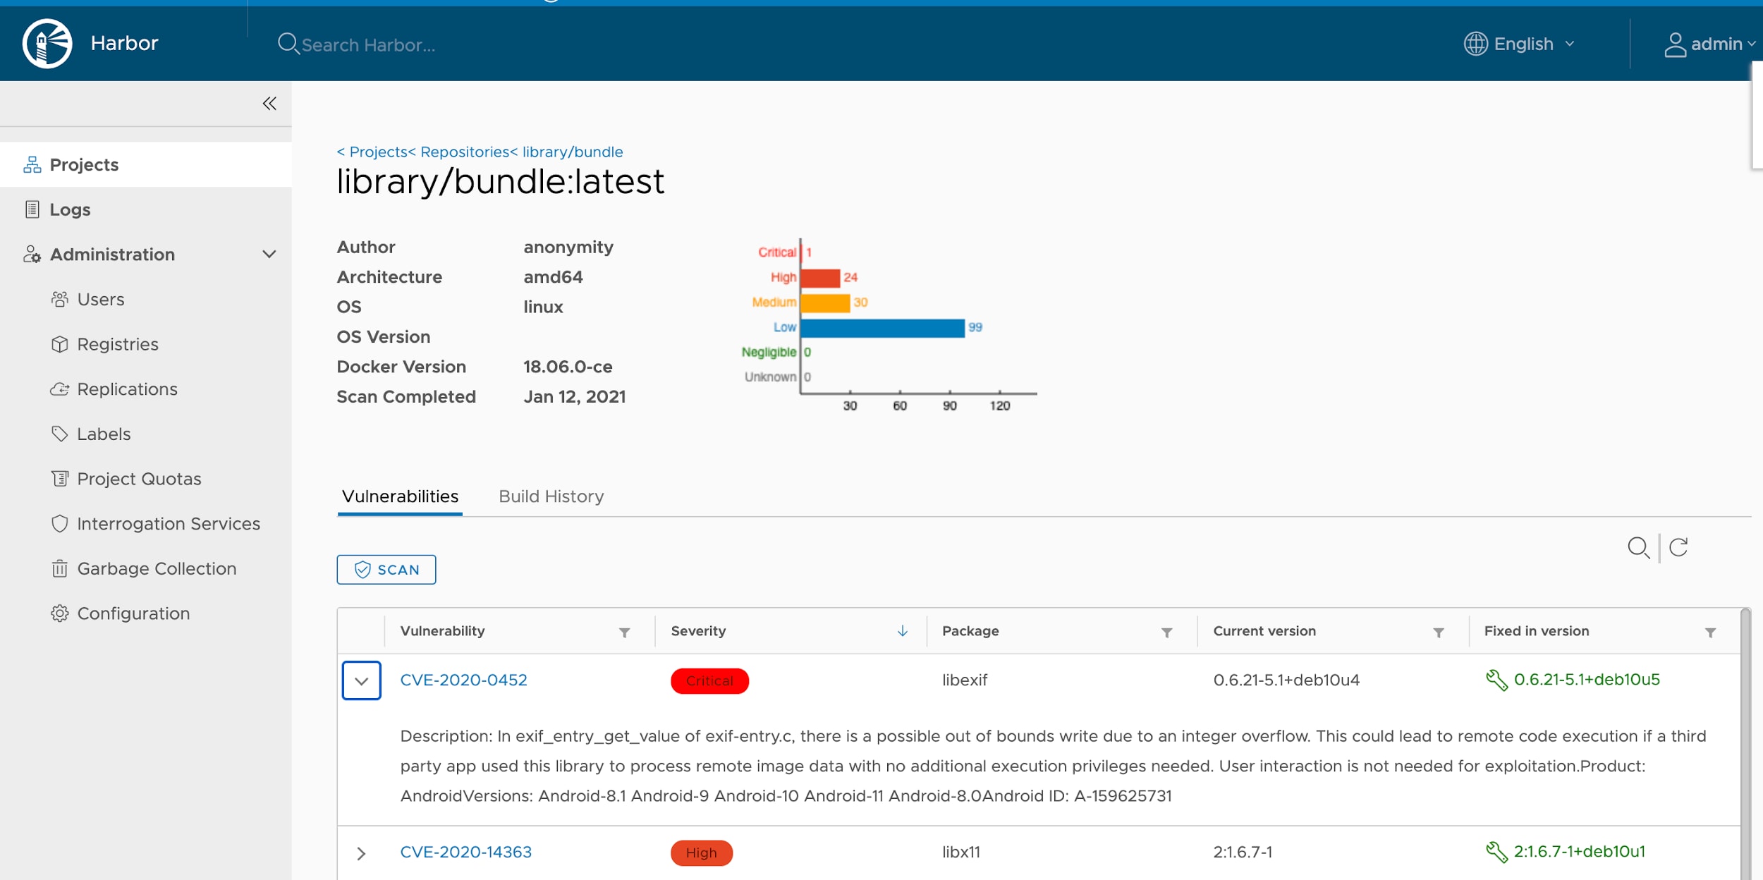Click the Harbor title text
The height and width of the screenshot is (880, 1763).
tap(124, 44)
